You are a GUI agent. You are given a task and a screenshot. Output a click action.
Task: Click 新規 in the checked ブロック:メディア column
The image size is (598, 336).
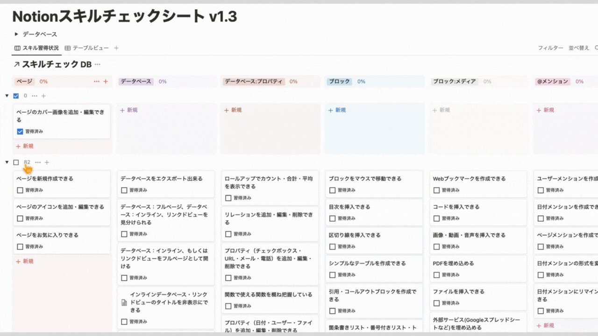point(441,110)
